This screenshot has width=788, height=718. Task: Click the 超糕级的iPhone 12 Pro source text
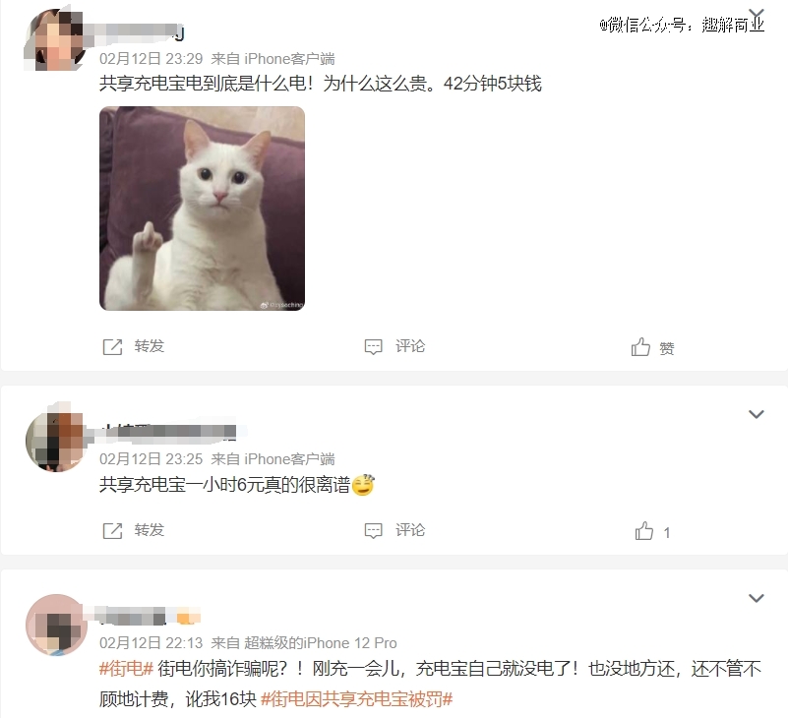[321, 643]
